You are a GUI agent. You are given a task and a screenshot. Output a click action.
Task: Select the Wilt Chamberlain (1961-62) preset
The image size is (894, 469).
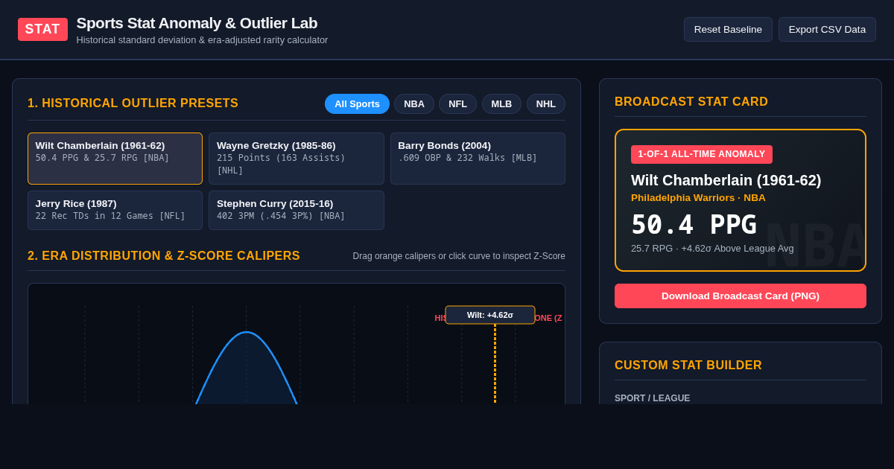click(x=115, y=159)
